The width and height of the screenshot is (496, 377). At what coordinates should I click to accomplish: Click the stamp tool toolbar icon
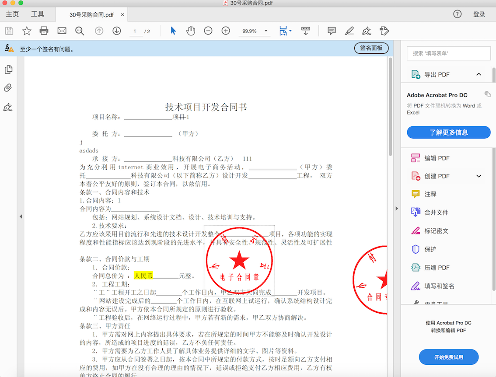(384, 31)
